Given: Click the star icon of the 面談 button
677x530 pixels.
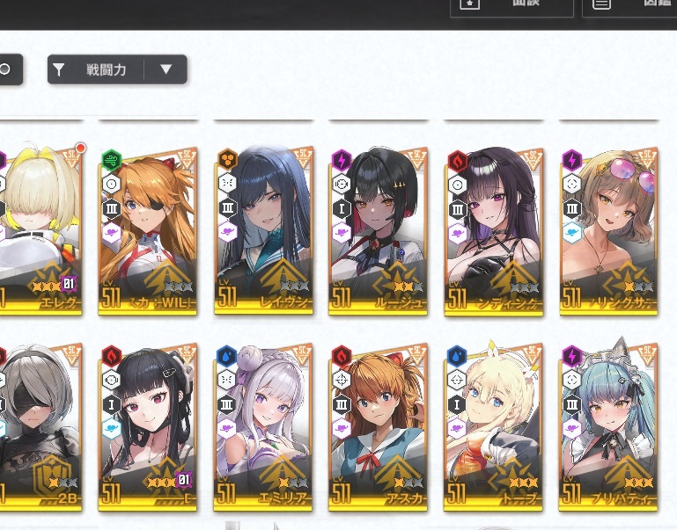Looking at the screenshot, I should click(469, 4).
